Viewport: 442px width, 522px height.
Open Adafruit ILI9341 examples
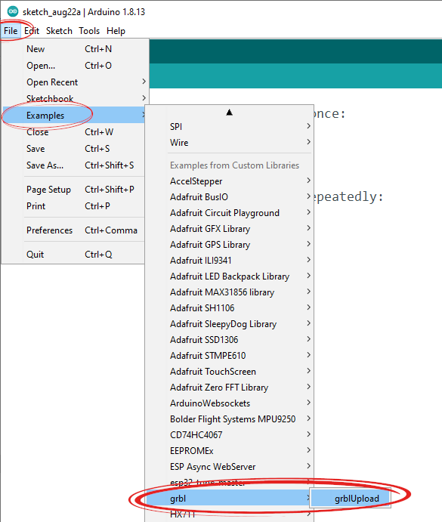[x=229, y=261]
